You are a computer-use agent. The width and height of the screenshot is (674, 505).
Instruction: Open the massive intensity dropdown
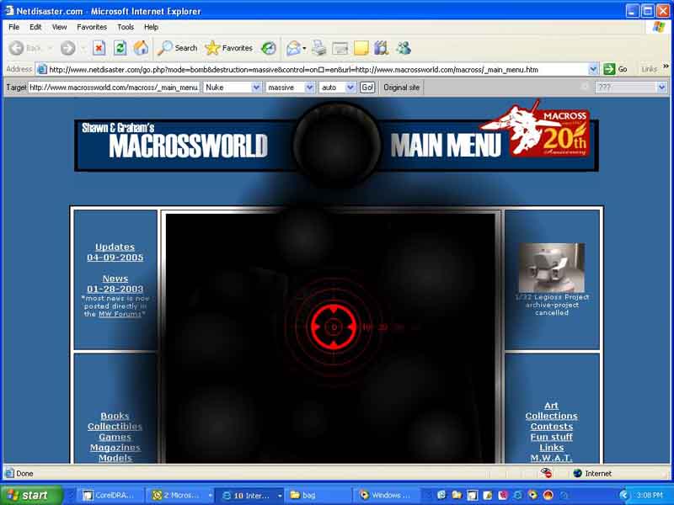coord(291,88)
